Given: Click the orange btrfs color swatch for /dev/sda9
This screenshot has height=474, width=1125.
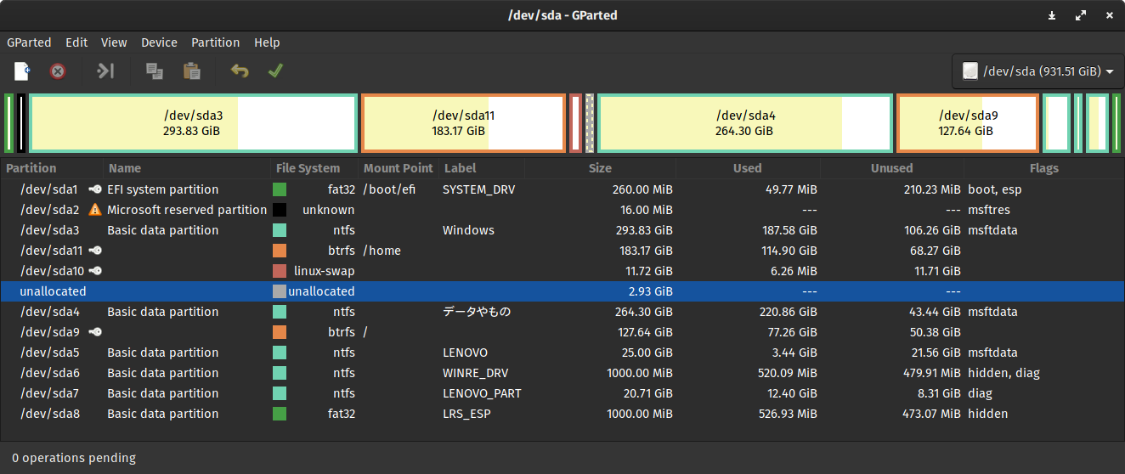Looking at the screenshot, I should (280, 332).
